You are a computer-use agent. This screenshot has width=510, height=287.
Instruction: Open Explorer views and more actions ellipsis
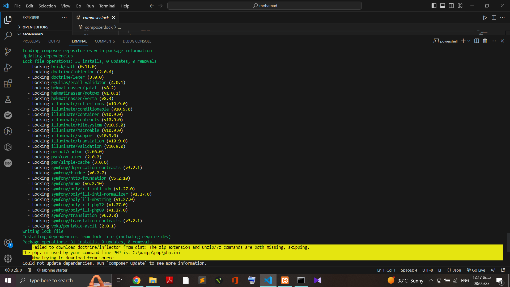[64, 18]
